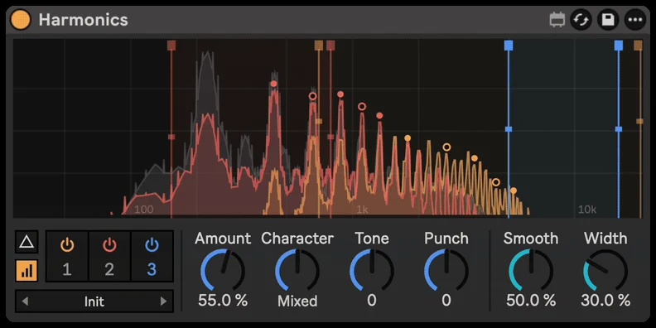This screenshot has width=656, height=328.
Task: Click the leftmost red band middle handle
Action: pyautogui.click(x=171, y=137)
